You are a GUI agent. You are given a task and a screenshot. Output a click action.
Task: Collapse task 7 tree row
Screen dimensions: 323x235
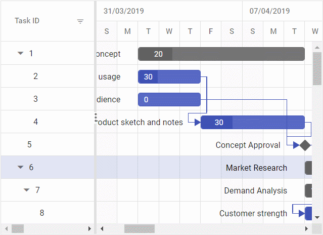tap(27, 190)
